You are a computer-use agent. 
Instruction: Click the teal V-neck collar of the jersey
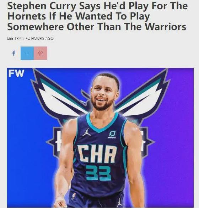pos(102,123)
